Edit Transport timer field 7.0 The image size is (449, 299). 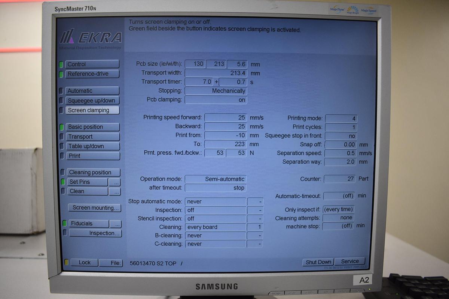coord(199,82)
